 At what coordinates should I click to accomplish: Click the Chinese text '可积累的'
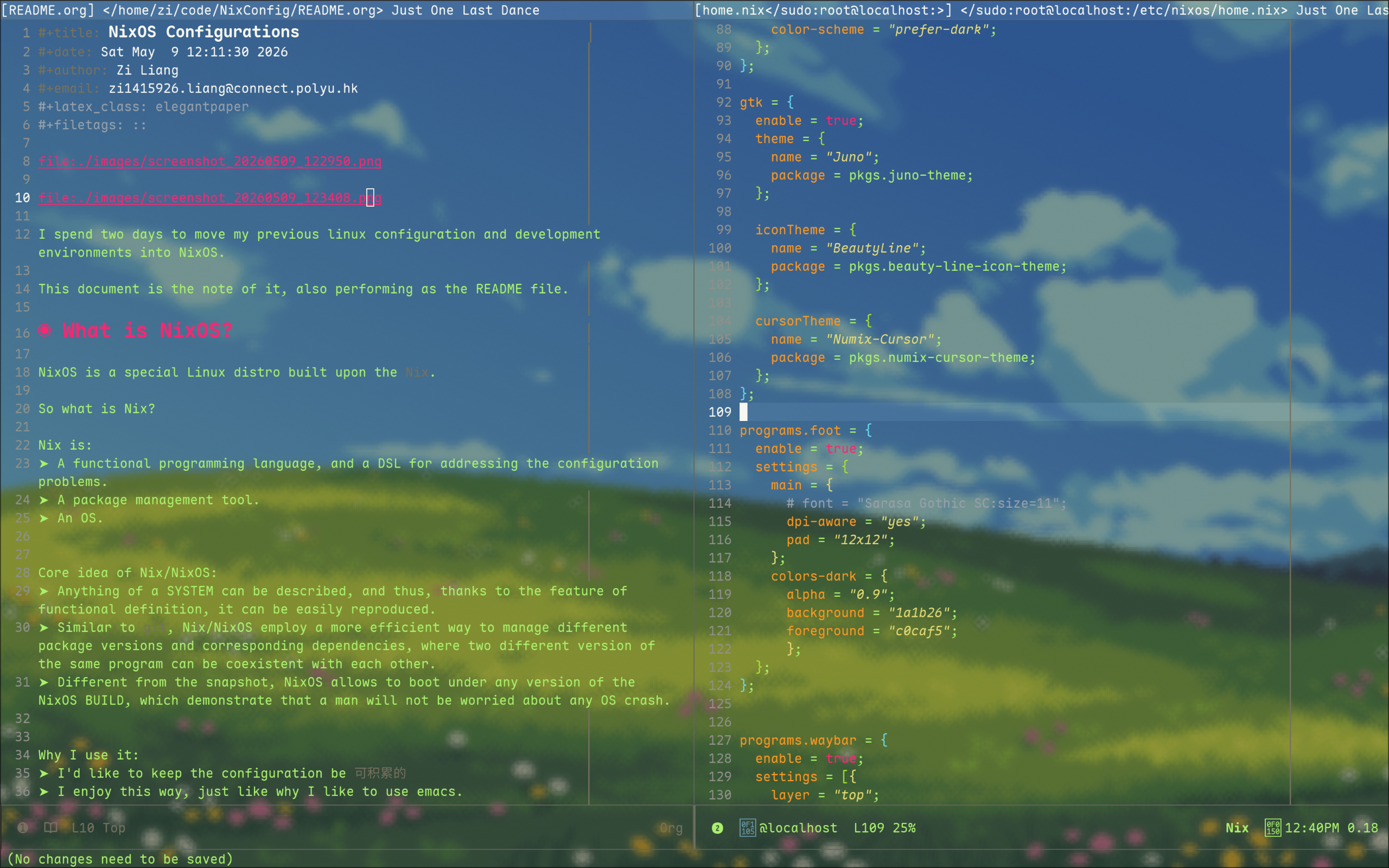(x=380, y=773)
